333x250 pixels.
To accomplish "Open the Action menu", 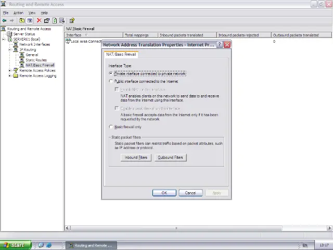I will coord(19,12).
